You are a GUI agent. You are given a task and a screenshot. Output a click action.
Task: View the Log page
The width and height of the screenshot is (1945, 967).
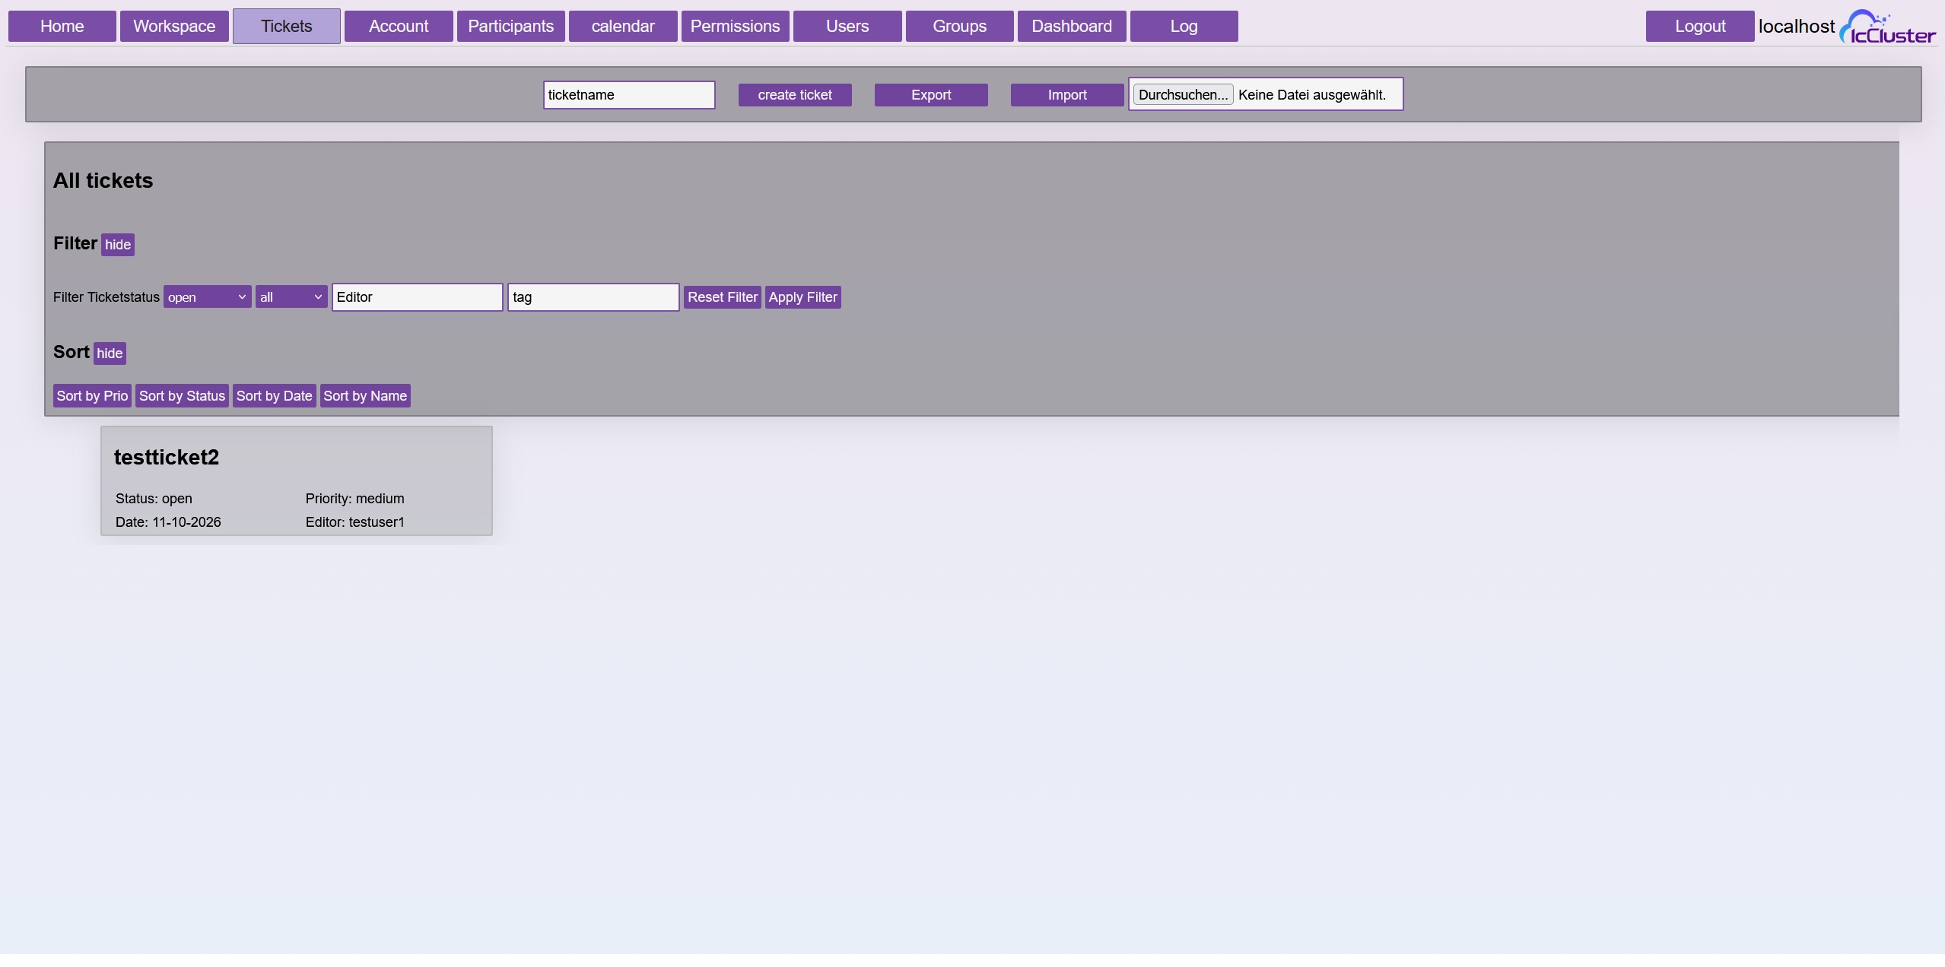point(1184,27)
